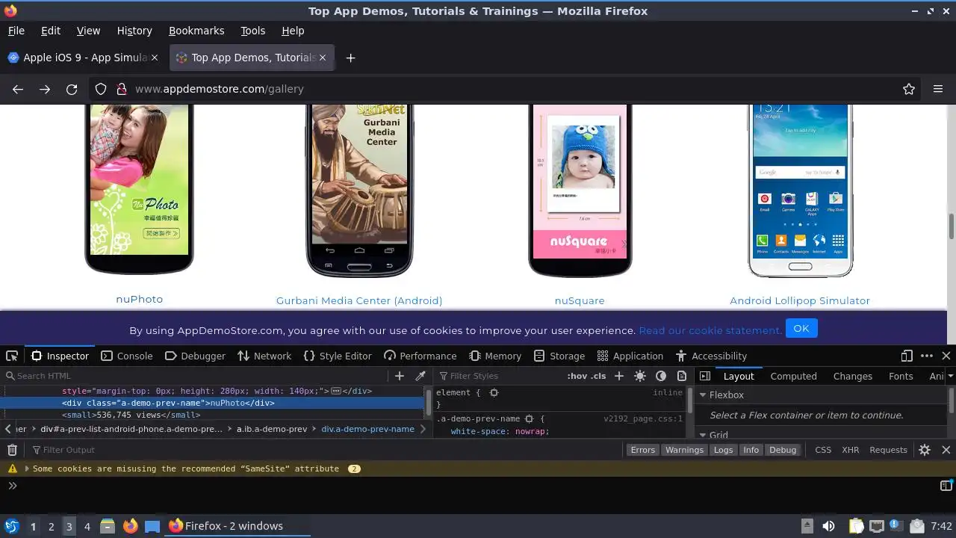Click the Search HTML field
Image resolution: width=956 pixels, height=538 pixels.
(x=197, y=376)
